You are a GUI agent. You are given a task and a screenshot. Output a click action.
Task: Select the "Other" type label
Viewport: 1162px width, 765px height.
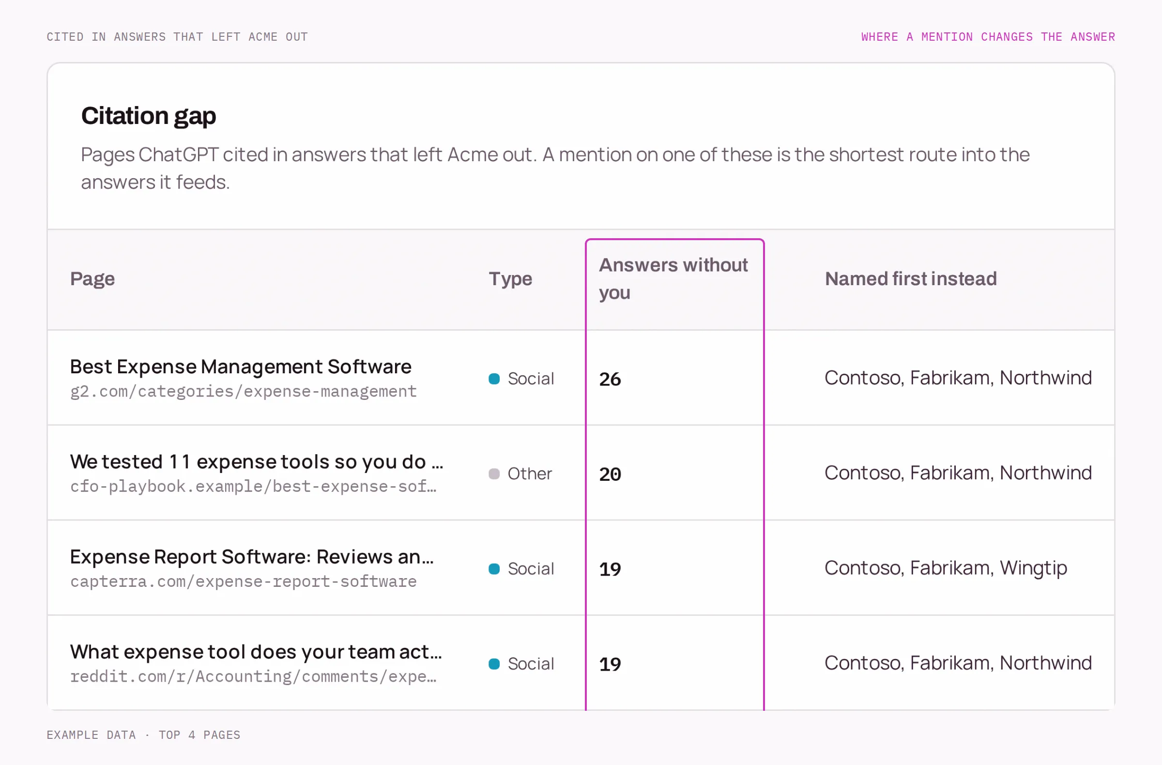point(530,474)
